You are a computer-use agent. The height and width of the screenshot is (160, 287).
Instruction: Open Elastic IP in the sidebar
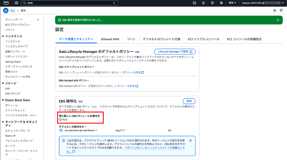tap(10, 136)
